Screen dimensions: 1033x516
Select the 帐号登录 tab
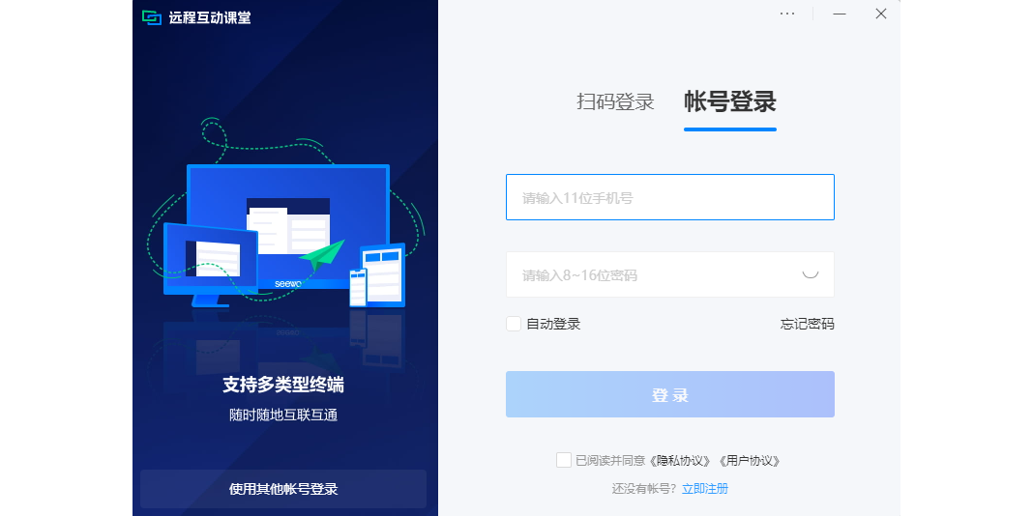pyautogui.click(x=730, y=102)
